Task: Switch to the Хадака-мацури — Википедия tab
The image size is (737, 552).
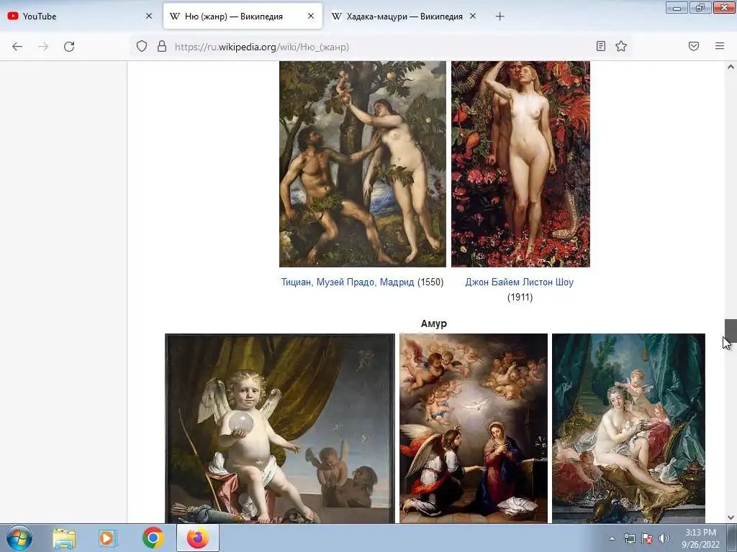Action: (x=404, y=16)
